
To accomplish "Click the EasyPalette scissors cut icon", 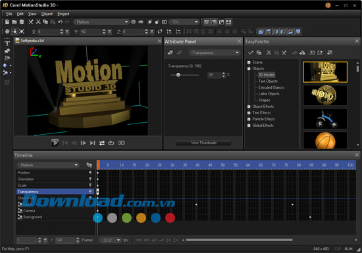I will [269, 53].
